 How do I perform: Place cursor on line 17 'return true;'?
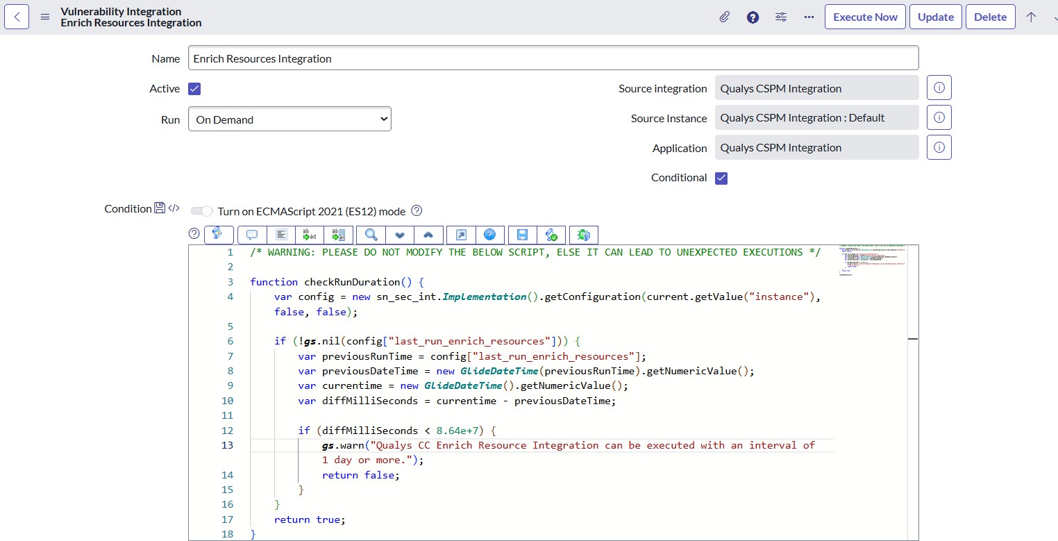point(309,519)
